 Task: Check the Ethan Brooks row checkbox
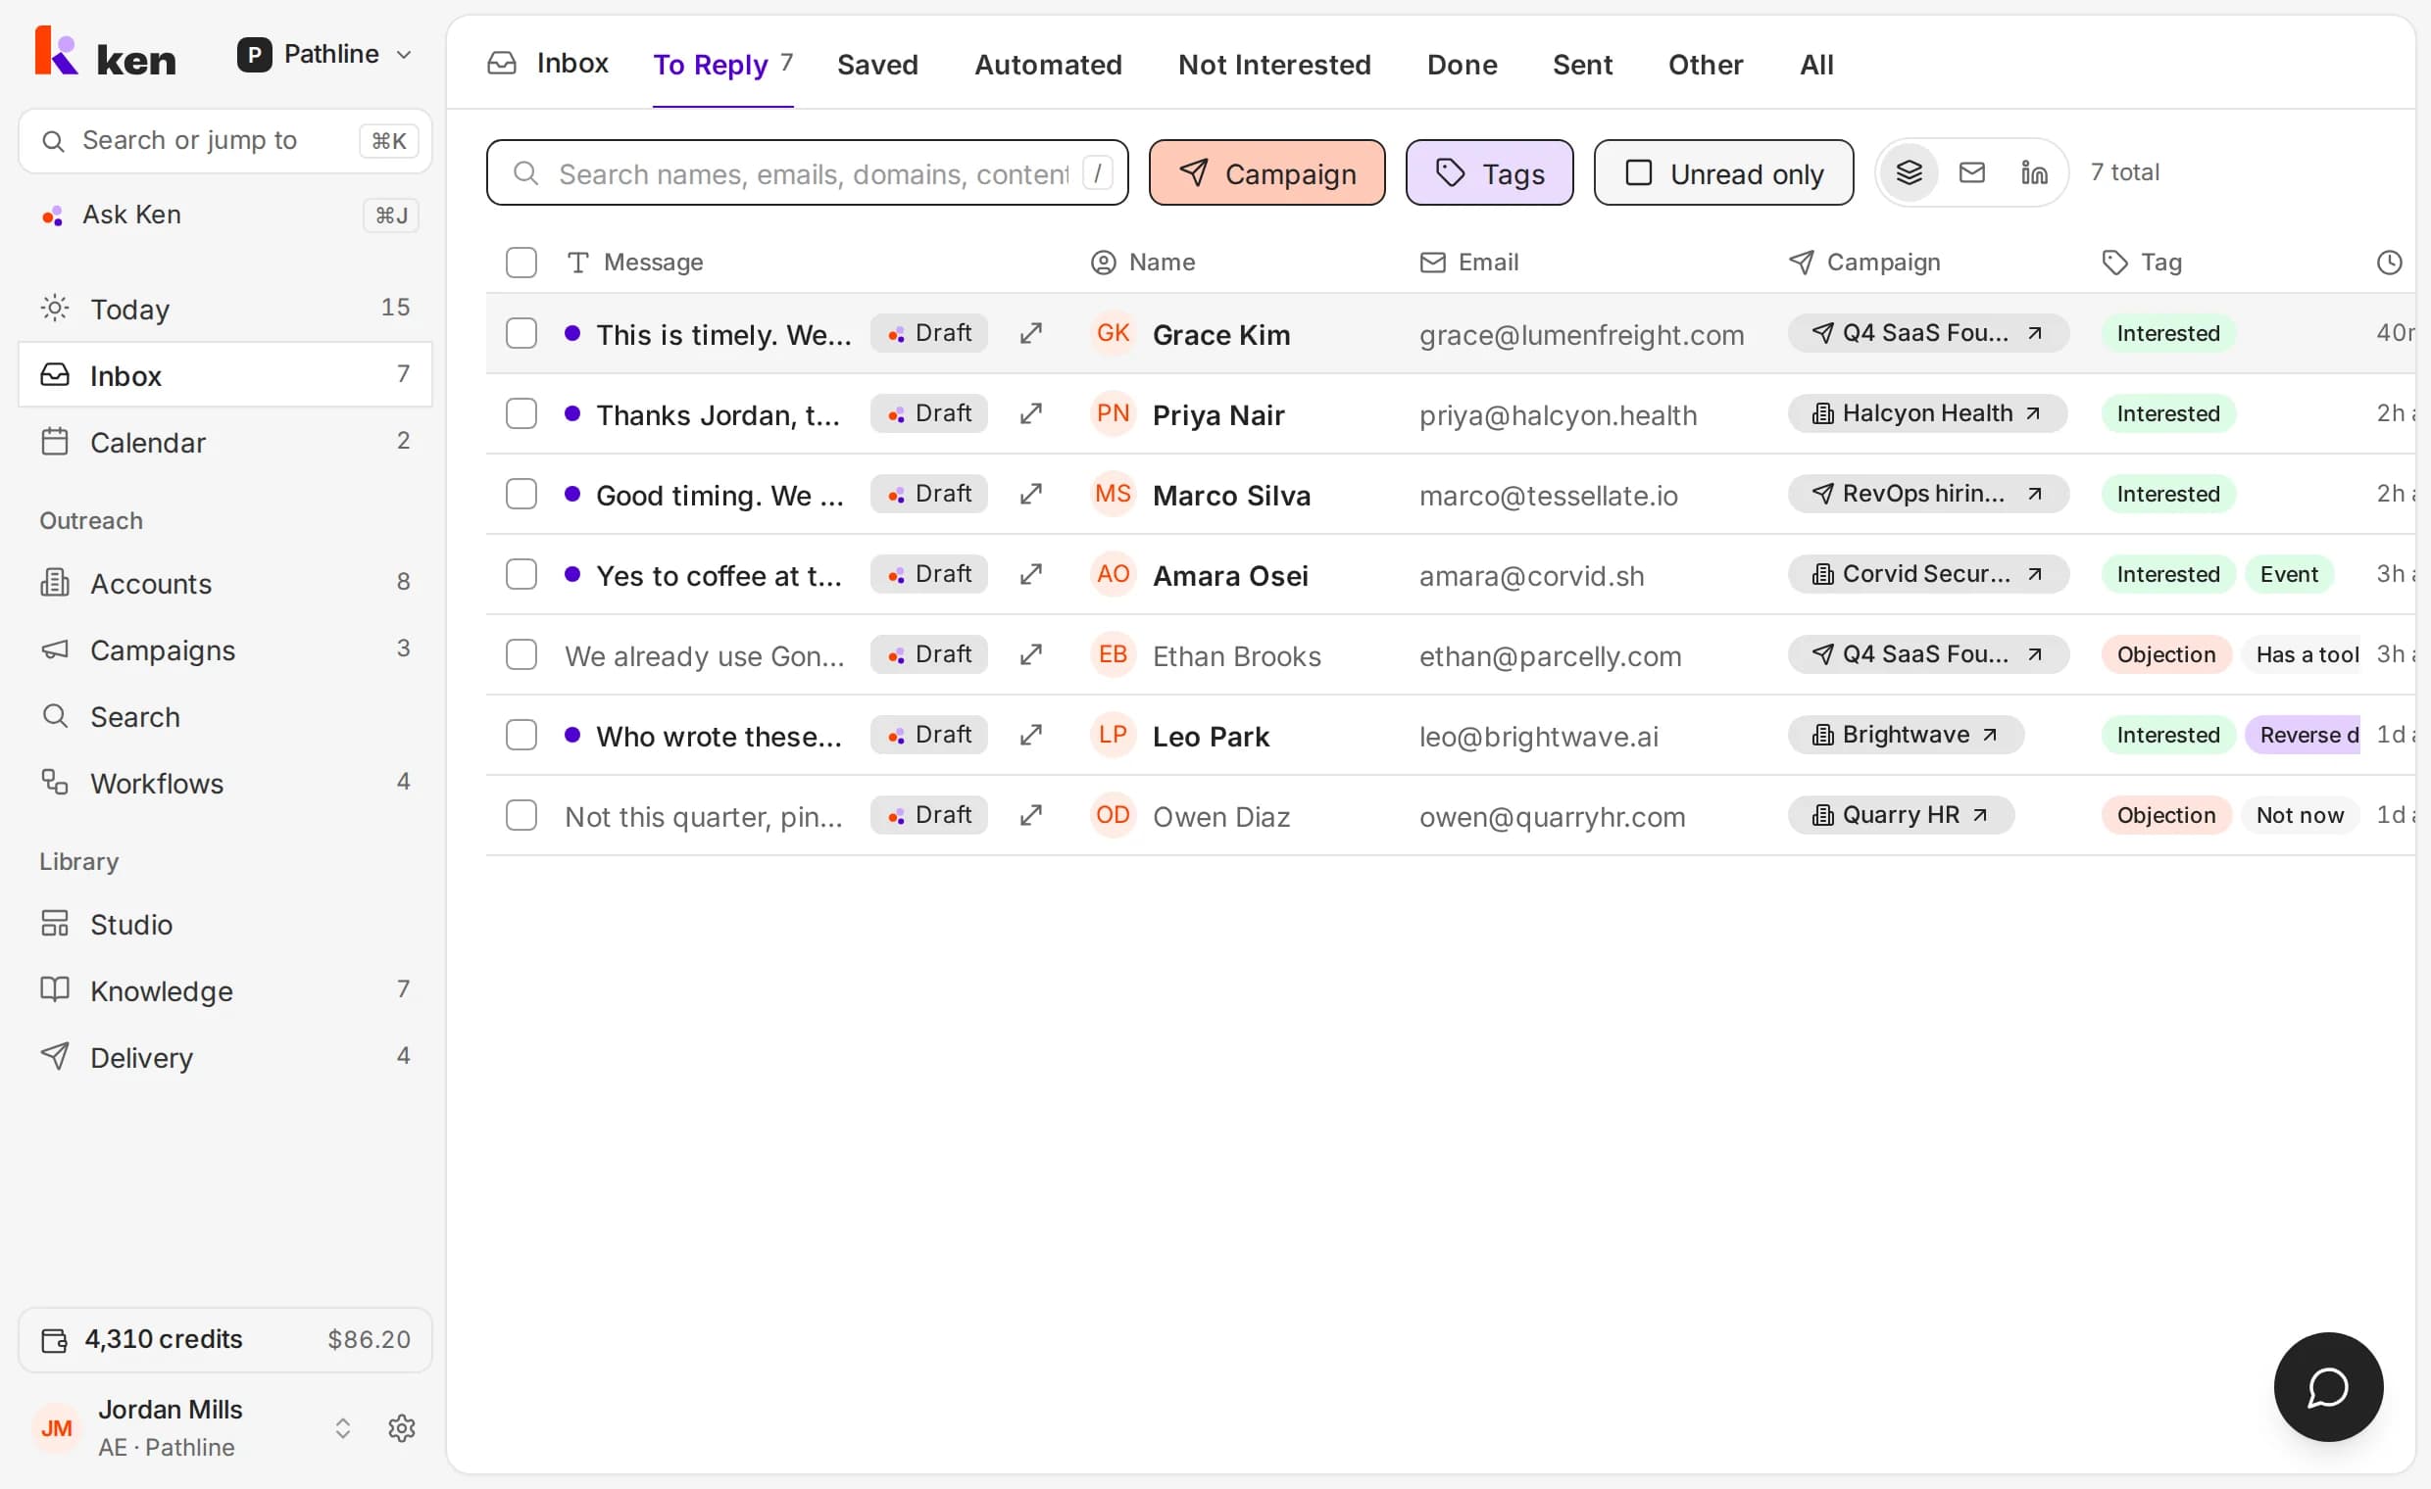pyautogui.click(x=521, y=654)
